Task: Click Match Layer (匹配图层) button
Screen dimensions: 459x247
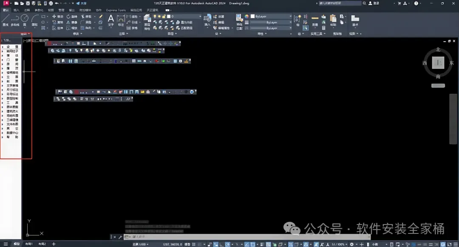Action: point(184,28)
